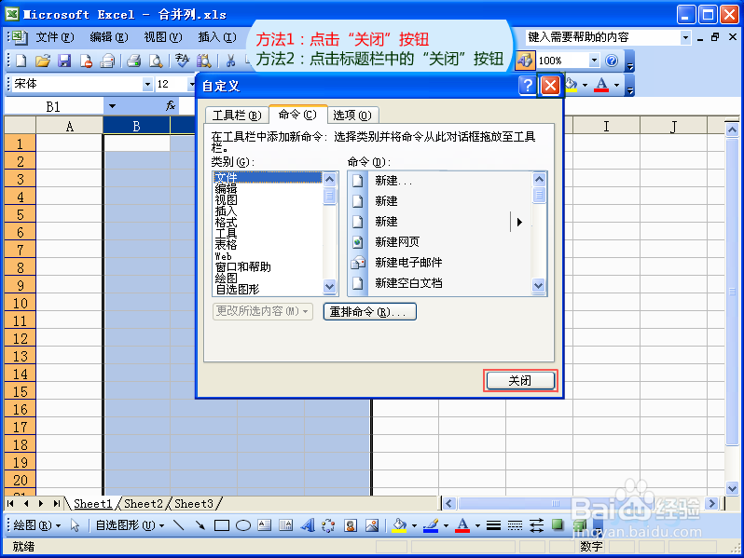The image size is (744, 558).
Task: Select the 命令 tab in dialog
Action: click(x=297, y=115)
